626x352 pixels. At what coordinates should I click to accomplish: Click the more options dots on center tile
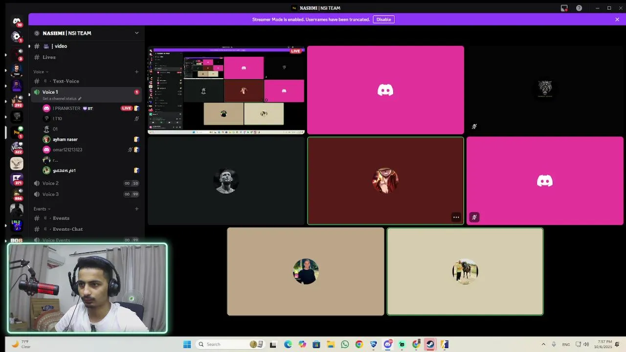tap(456, 217)
